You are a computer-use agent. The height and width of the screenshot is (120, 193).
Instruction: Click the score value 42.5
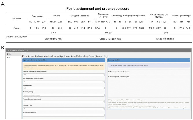60,28
